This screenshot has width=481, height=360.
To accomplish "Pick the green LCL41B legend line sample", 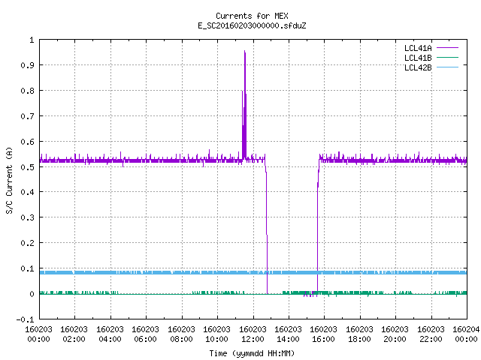I will [447, 57].
